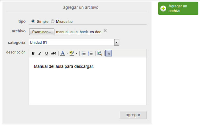
Task: Click the 'agregar un archivo' heading
Action: coord(81,7)
